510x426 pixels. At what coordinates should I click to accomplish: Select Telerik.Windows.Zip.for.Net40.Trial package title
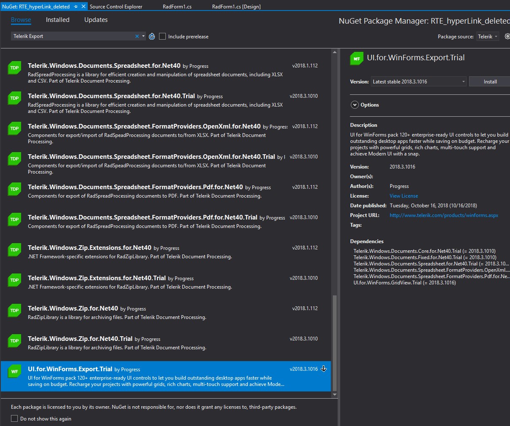[80, 339]
